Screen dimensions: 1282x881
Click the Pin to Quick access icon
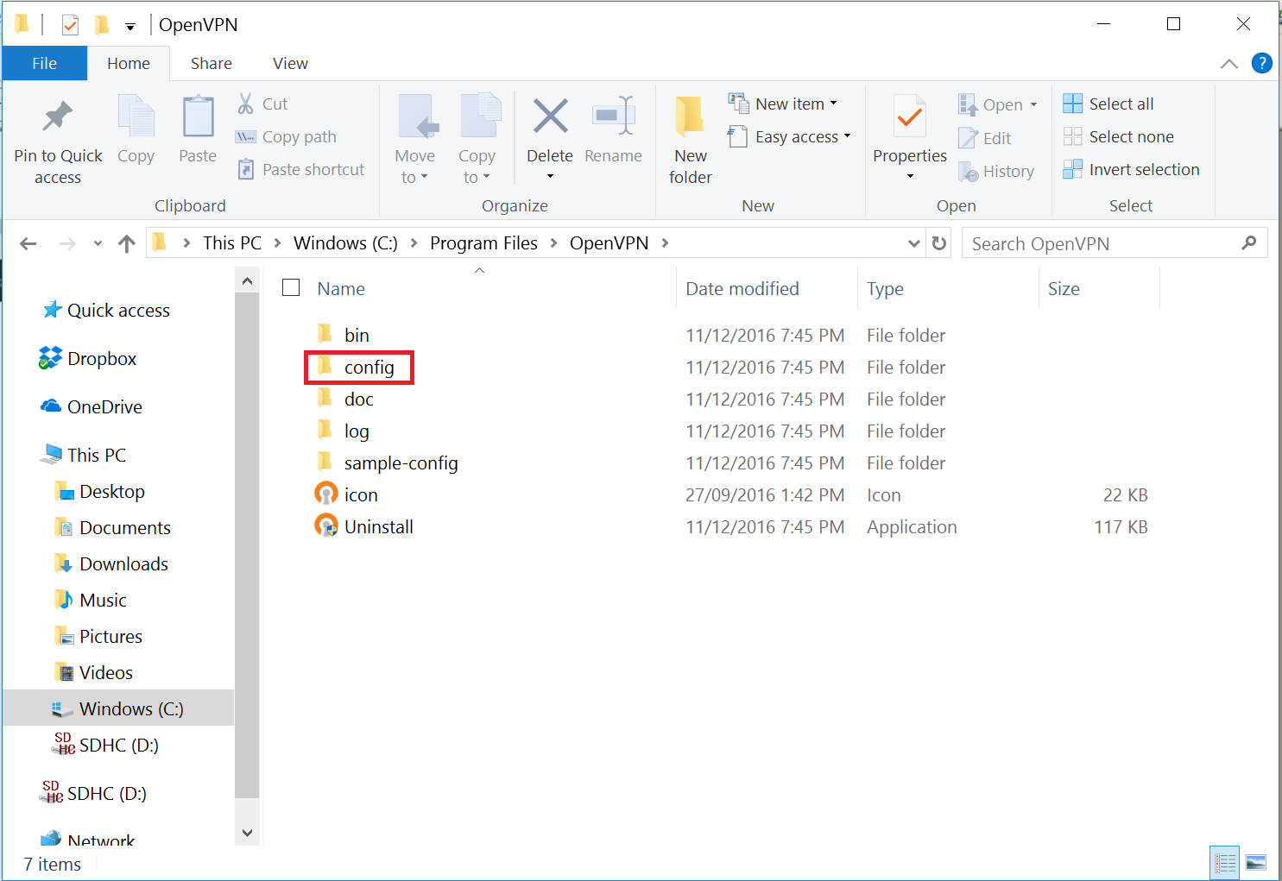(58, 118)
